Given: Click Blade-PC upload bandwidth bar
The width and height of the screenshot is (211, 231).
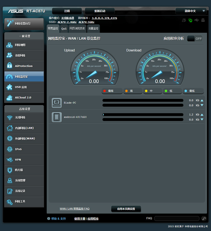Looking at the screenshot, I should pos(143,100).
